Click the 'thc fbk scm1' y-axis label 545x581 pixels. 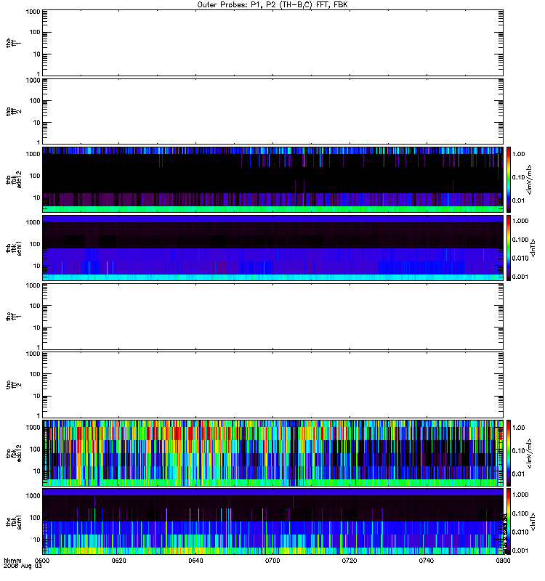point(14,521)
